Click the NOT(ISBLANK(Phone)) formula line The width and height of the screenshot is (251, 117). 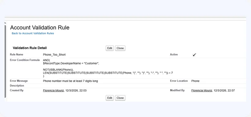click(x=58, y=70)
